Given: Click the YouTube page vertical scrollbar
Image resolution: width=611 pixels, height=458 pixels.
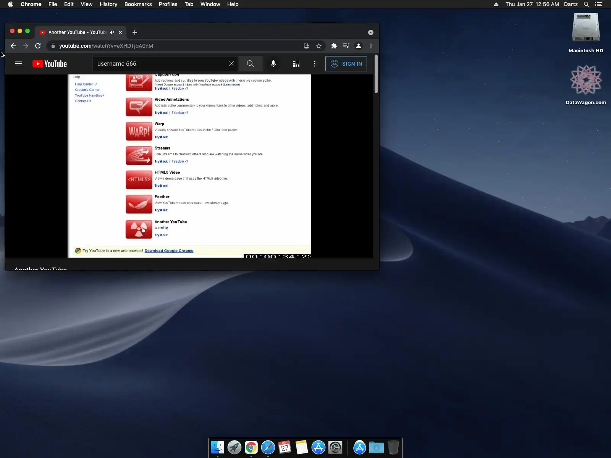Looking at the screenshot, I should (x=376, y=74).
